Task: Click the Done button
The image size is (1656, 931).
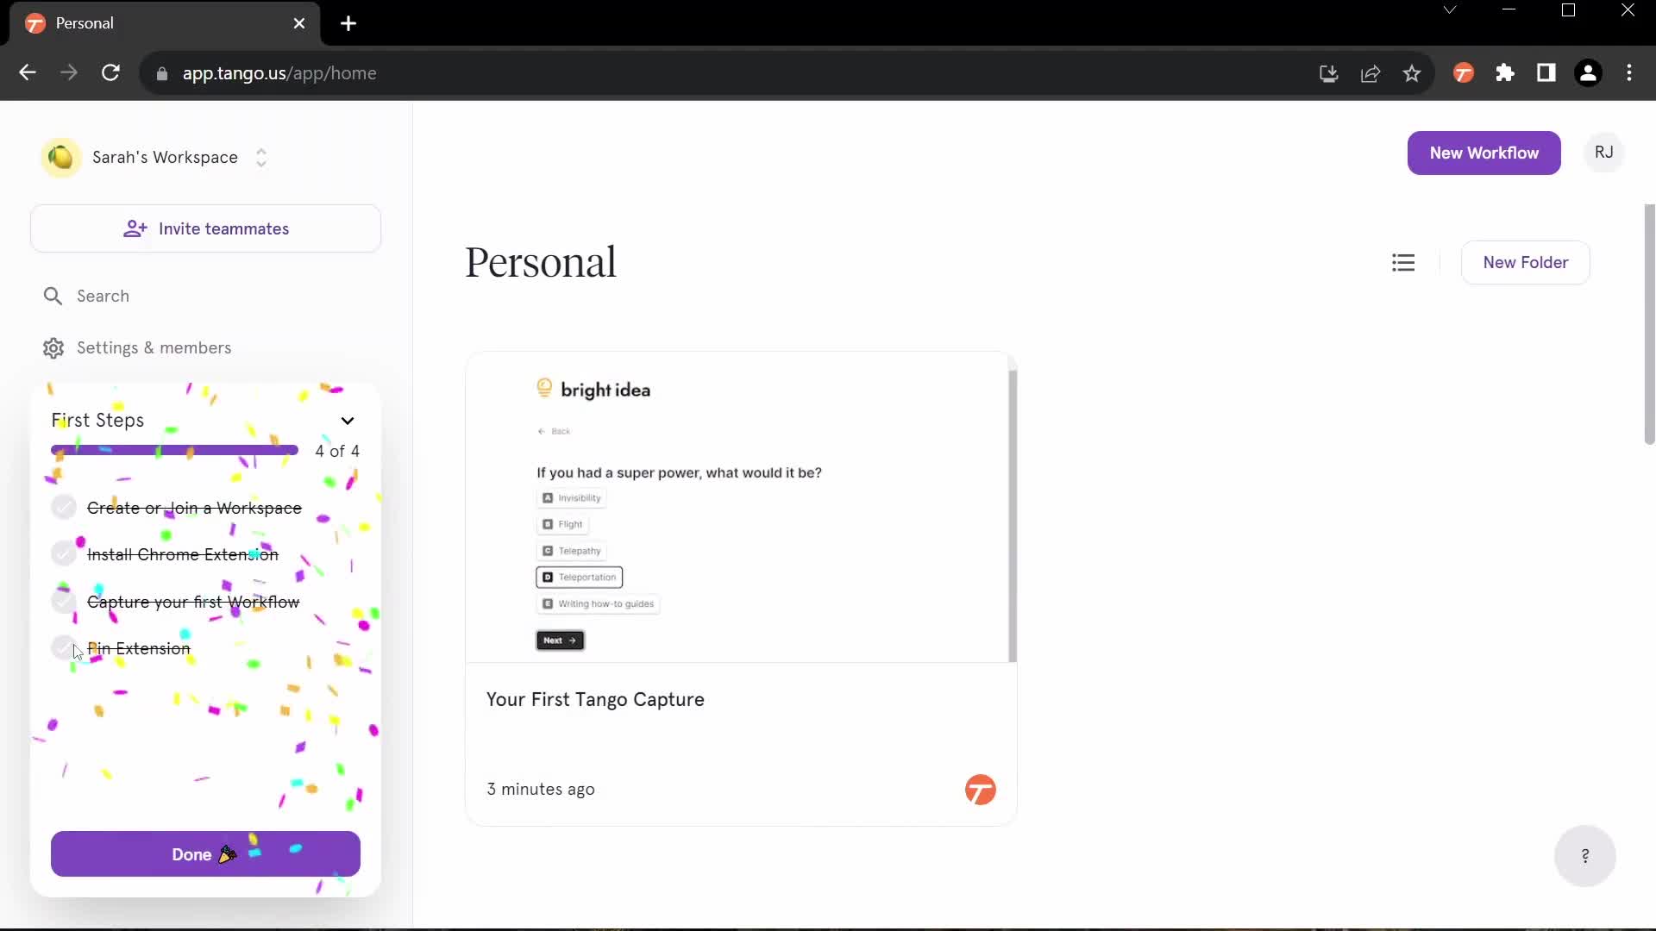Action: point(204,853)
